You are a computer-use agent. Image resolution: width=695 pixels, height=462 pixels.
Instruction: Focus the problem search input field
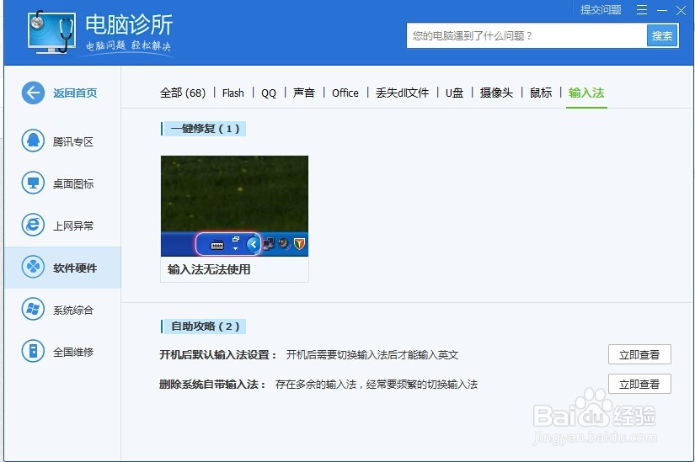527,36
